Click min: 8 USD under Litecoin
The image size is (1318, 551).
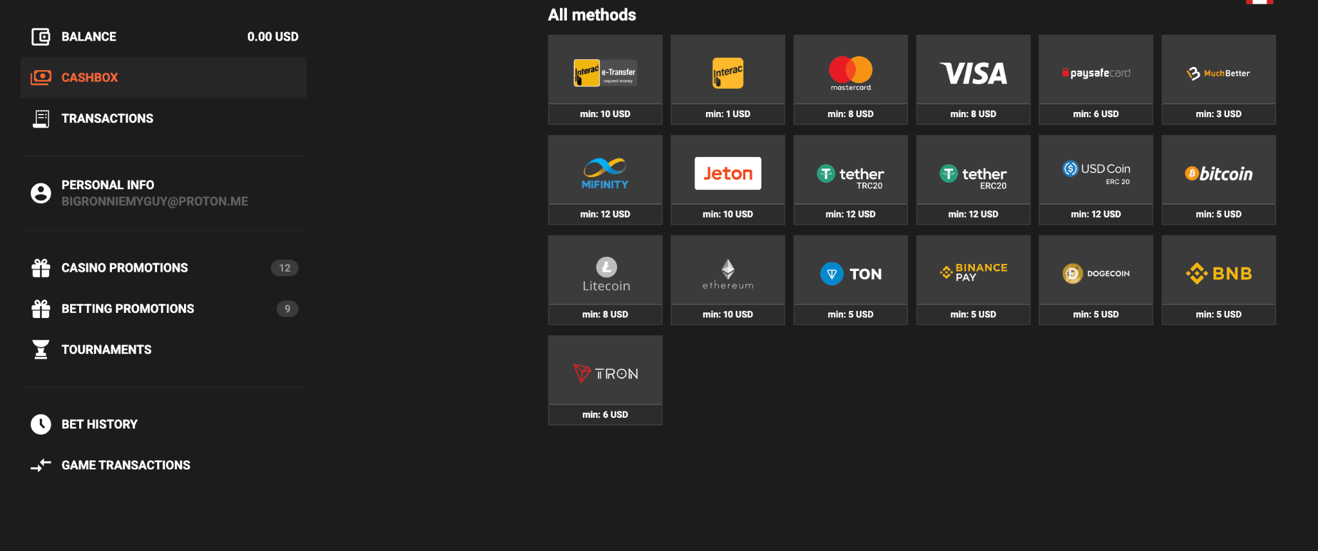tap(605, 314)
